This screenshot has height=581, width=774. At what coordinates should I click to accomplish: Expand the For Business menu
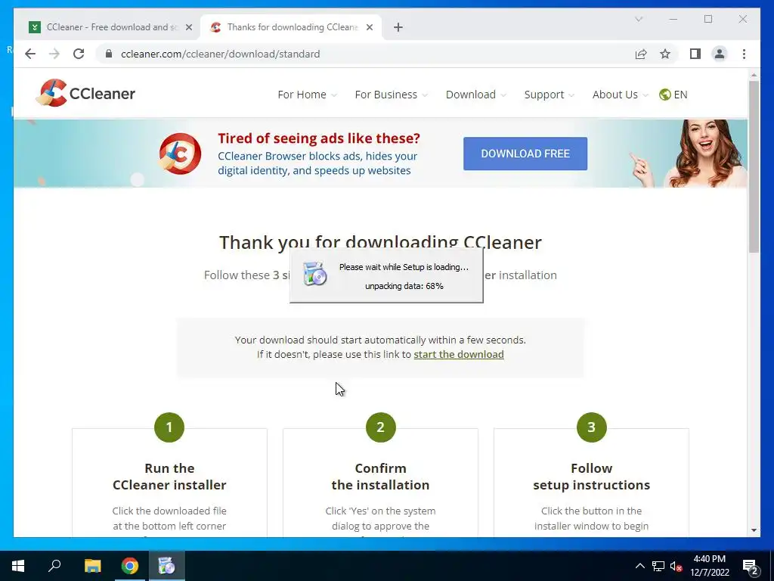[391, 95]
